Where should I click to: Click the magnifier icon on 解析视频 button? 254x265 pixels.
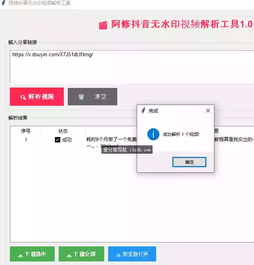[x=23, y=97]
